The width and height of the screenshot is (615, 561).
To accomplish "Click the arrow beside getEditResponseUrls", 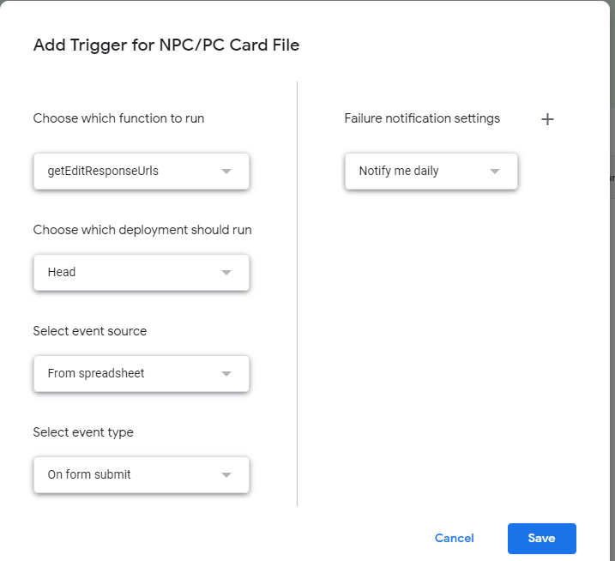I will tap(226, 172).
